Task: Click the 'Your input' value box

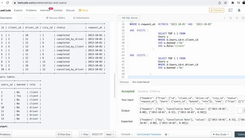Action: 191,100
